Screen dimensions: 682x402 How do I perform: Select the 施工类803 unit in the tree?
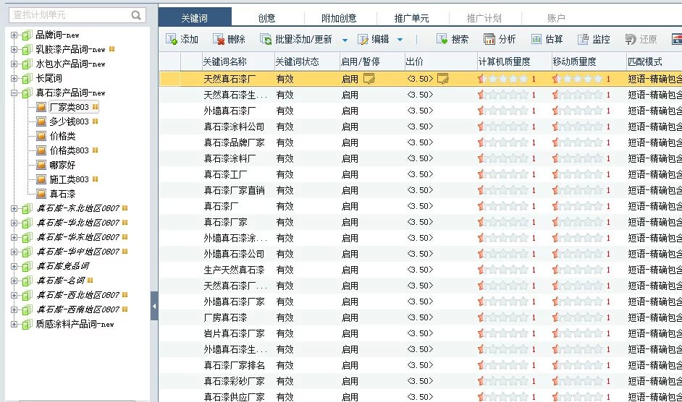click(70, 179)
